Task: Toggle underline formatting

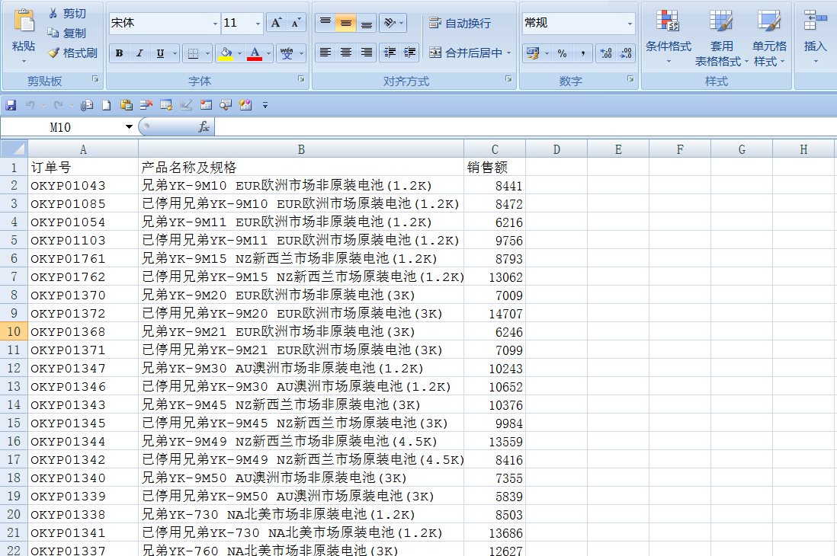Action: (x=160, y=53)
